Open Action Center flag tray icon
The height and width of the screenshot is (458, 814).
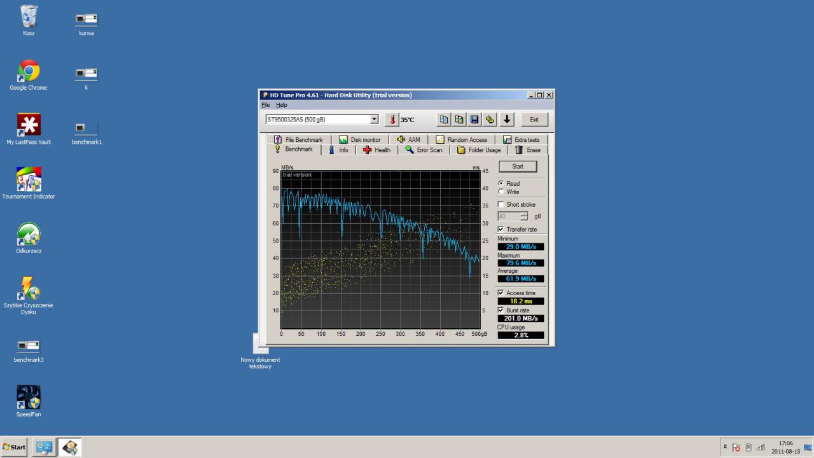(x=736, y=448)
